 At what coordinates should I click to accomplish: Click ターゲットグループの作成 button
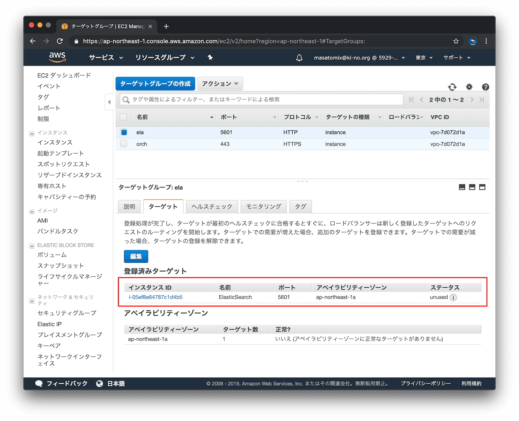pos(155,83)
